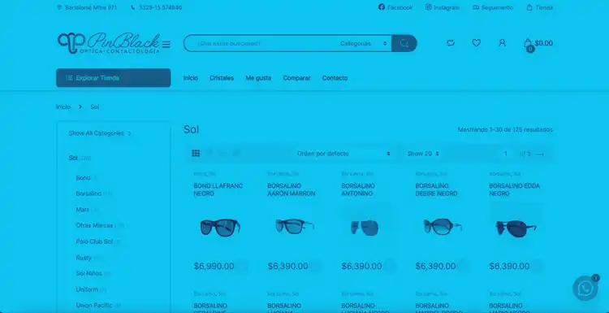
Task: Open the Explorar Tienda menu button
Action: click(114, 78)
